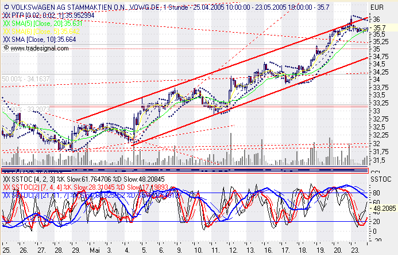Screen dimensions: 398x255
Task: Click the 48.2085 stochastic value marker
Action: [383, 209]
